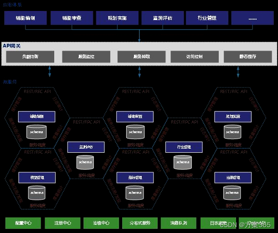The width and height of the screenshot is (278, 233).
Task: Click the green Open API box
Action: pos(257,223)
